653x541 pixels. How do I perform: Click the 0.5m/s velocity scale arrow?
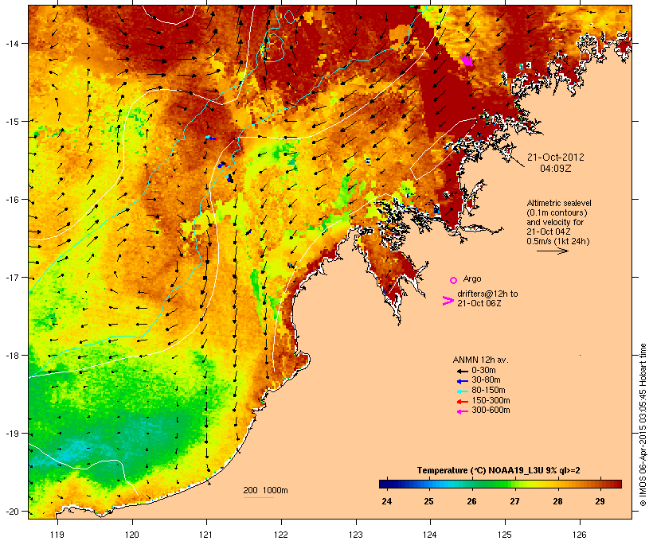pos(553,251)
